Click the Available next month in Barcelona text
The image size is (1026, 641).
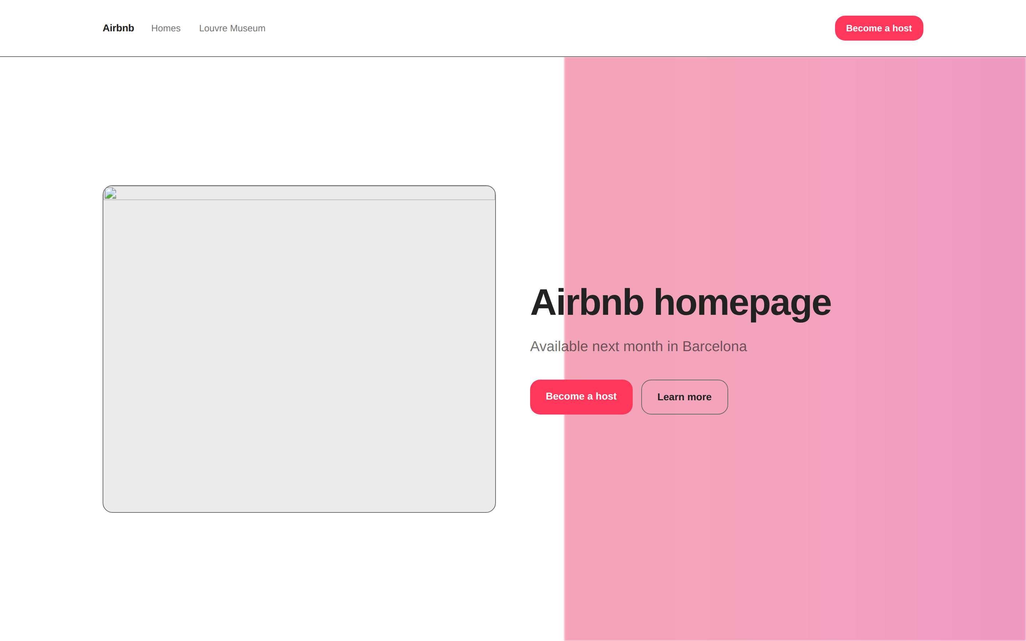(x=638, y=346)
